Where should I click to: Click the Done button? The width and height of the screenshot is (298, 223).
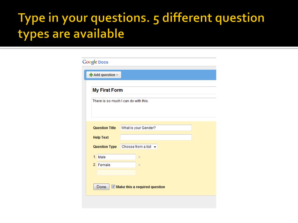pos(101,187)
